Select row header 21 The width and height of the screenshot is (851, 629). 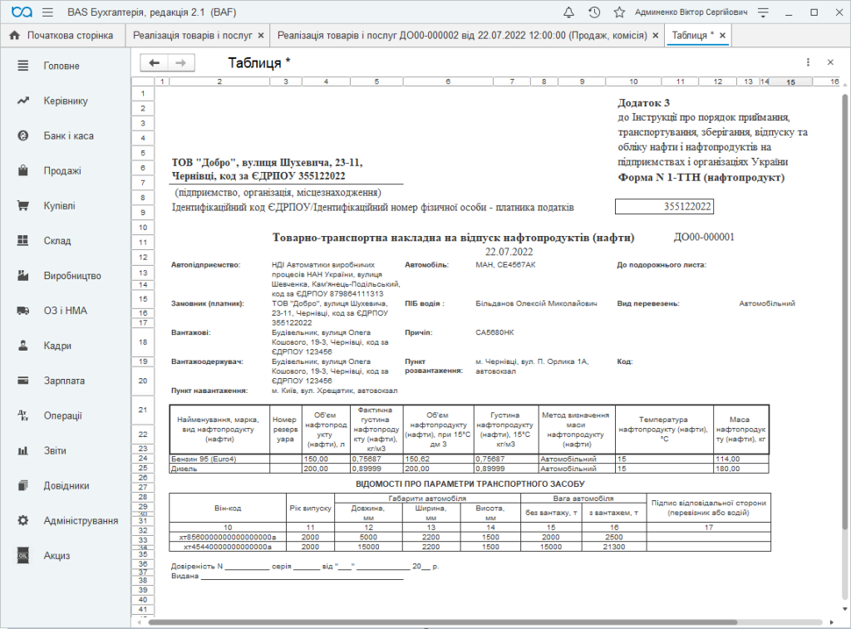coord(143,410)
